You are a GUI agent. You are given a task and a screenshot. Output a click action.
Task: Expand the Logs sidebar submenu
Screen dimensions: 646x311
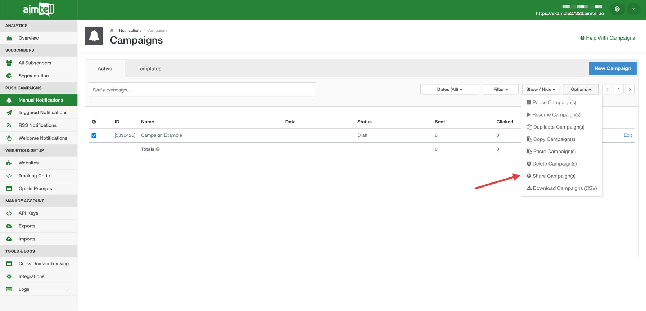click(x=67, y=290)
